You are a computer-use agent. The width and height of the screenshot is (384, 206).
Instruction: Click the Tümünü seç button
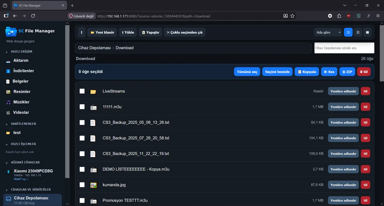(247, 72)
